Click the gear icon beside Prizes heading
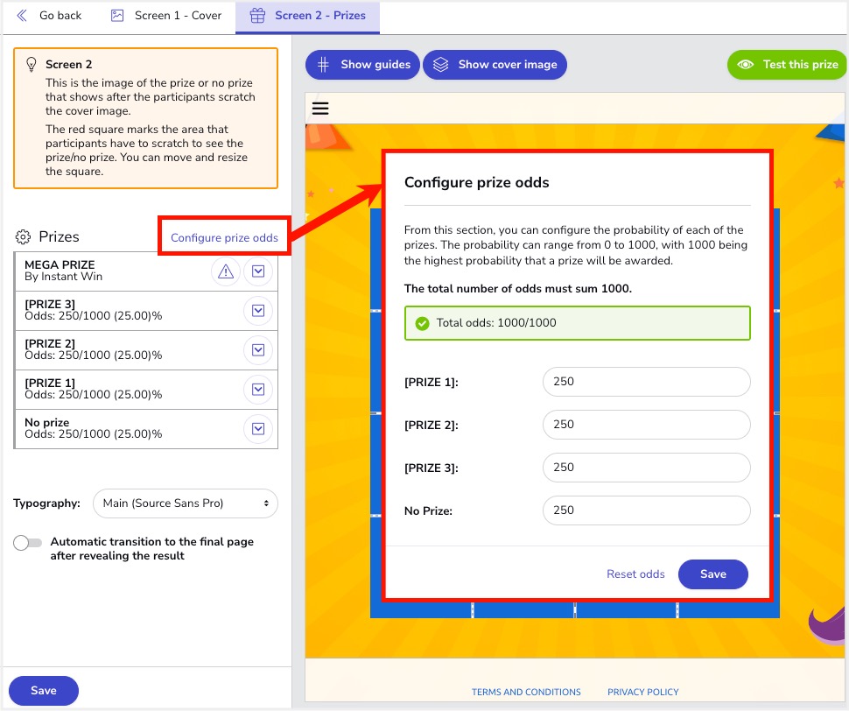 [x=24, y=237]
